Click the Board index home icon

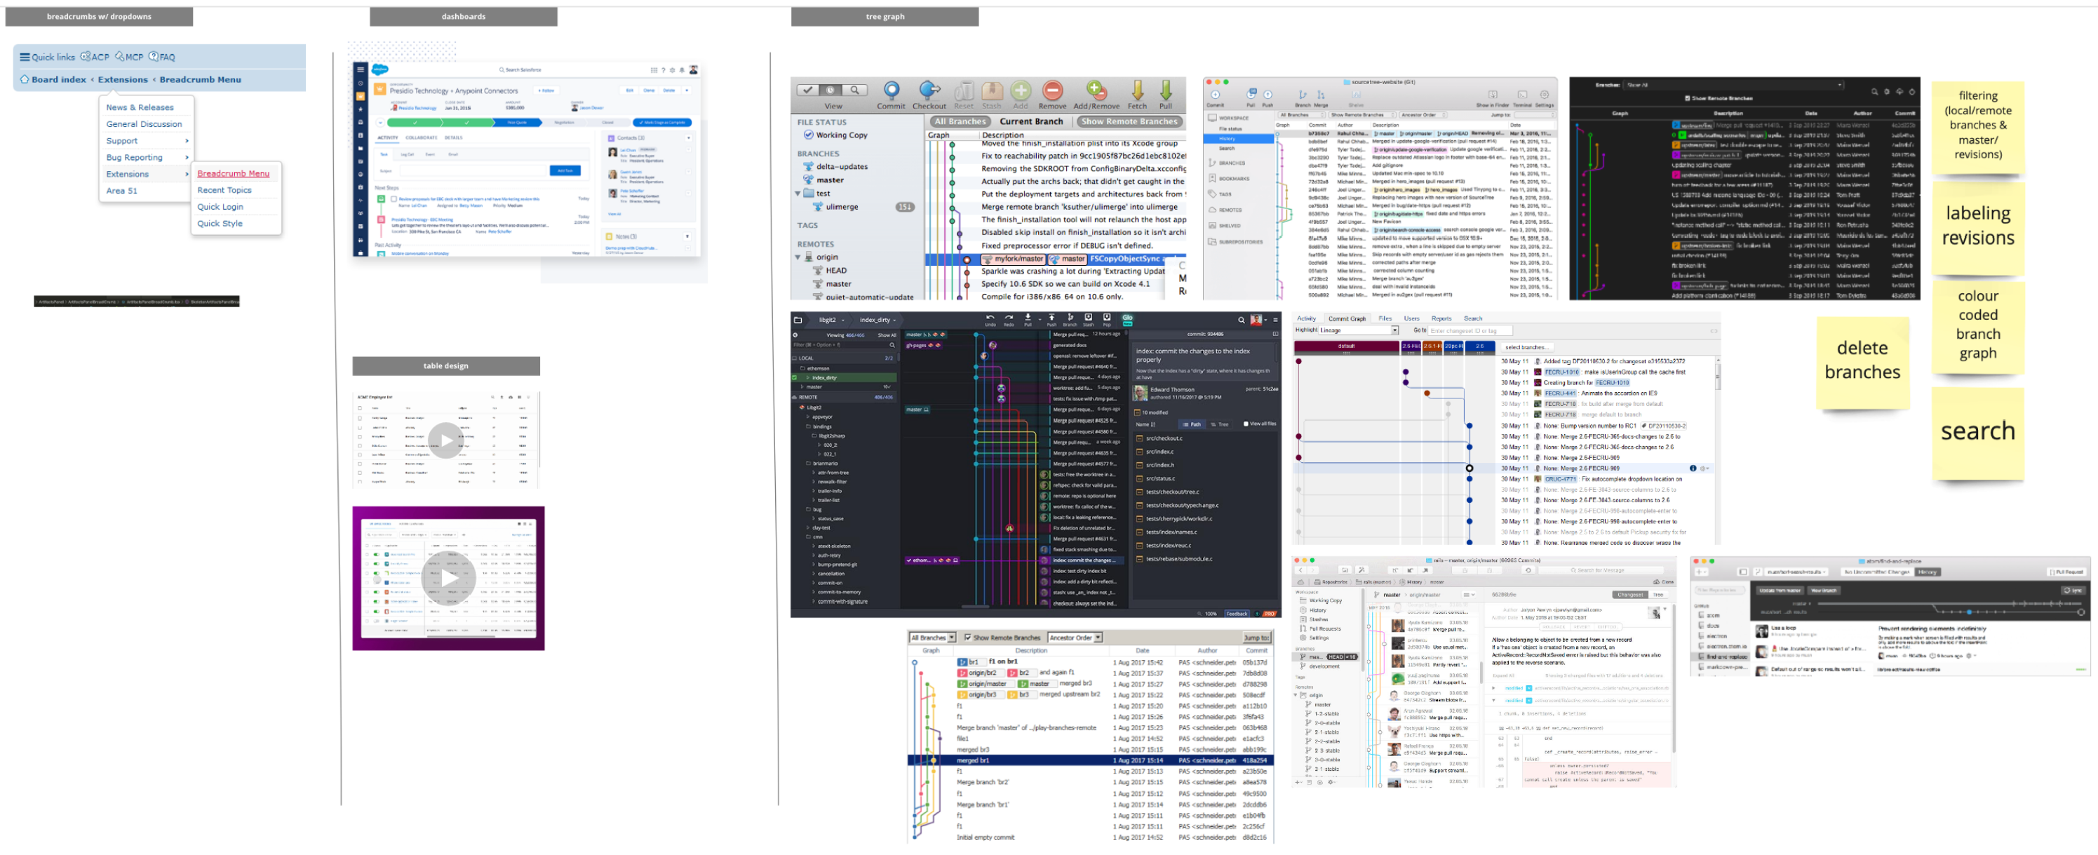25,80
